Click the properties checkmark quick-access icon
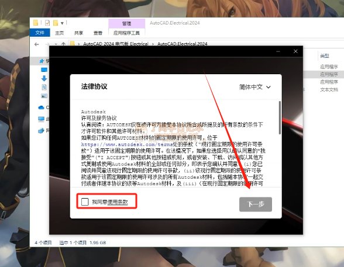Image resolution: width=344 pixels, height=267 pixels. coord(47,23)
